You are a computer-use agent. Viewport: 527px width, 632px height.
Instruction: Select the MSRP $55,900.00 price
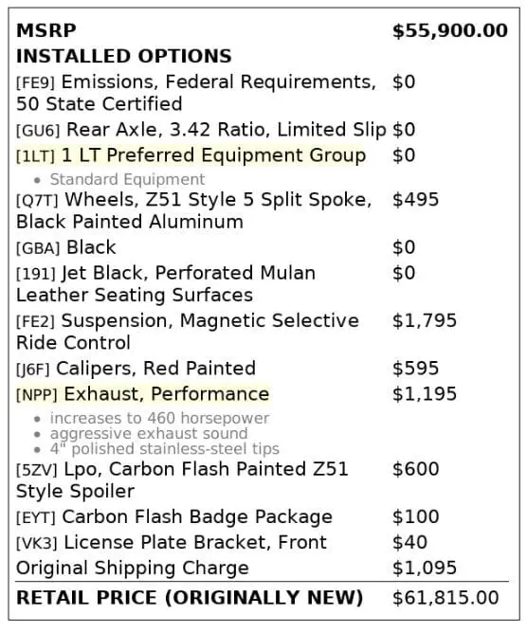450,30
